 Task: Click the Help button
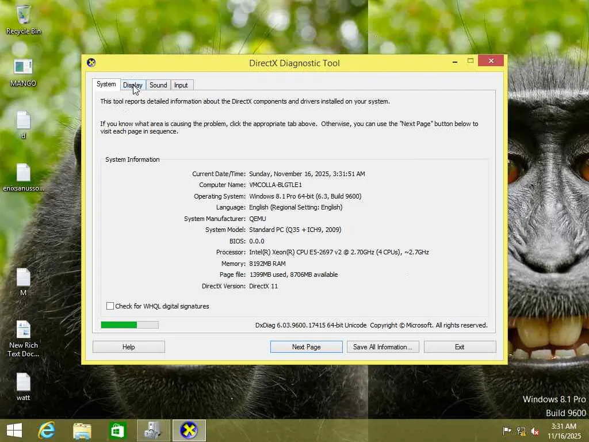tap(128, 347)
